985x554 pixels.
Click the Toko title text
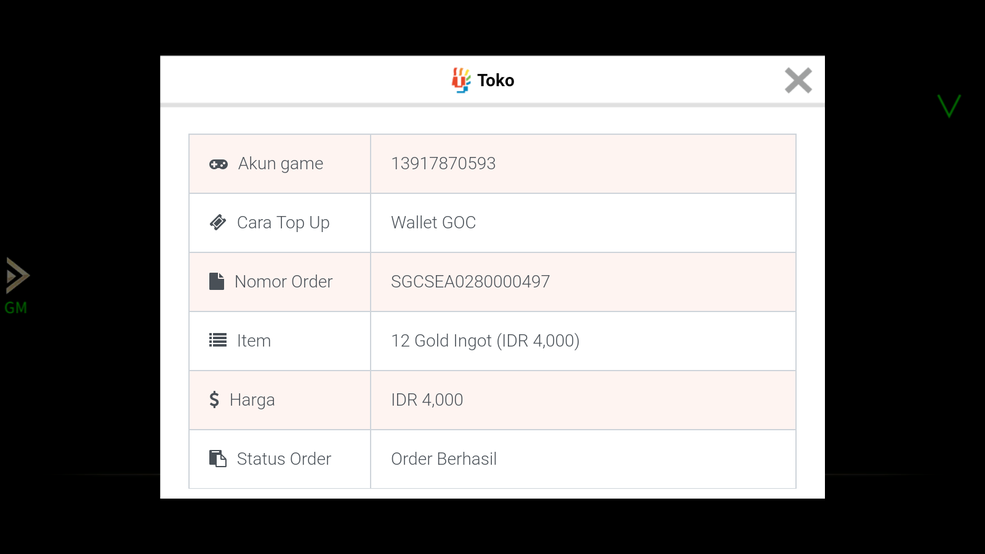(496, 81)
